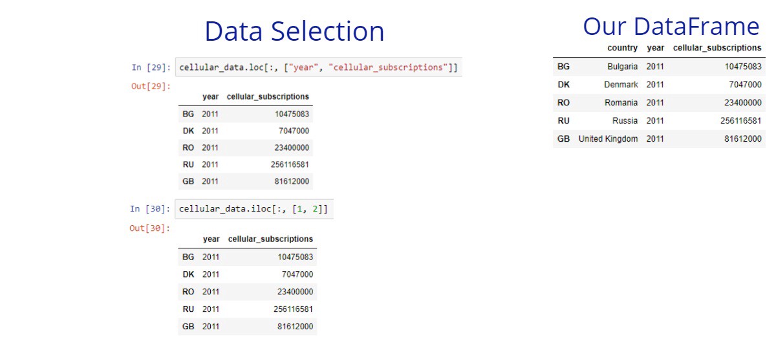The width and height of the screenshot is (776, 339).
Task: Click the Data Selection heading
Action: point(294,32)
